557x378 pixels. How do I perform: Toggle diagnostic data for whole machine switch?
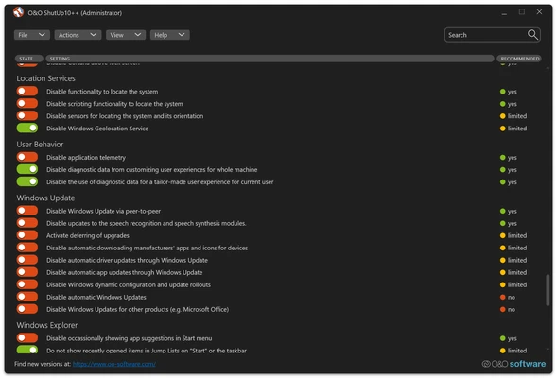(x=27, y=169)
